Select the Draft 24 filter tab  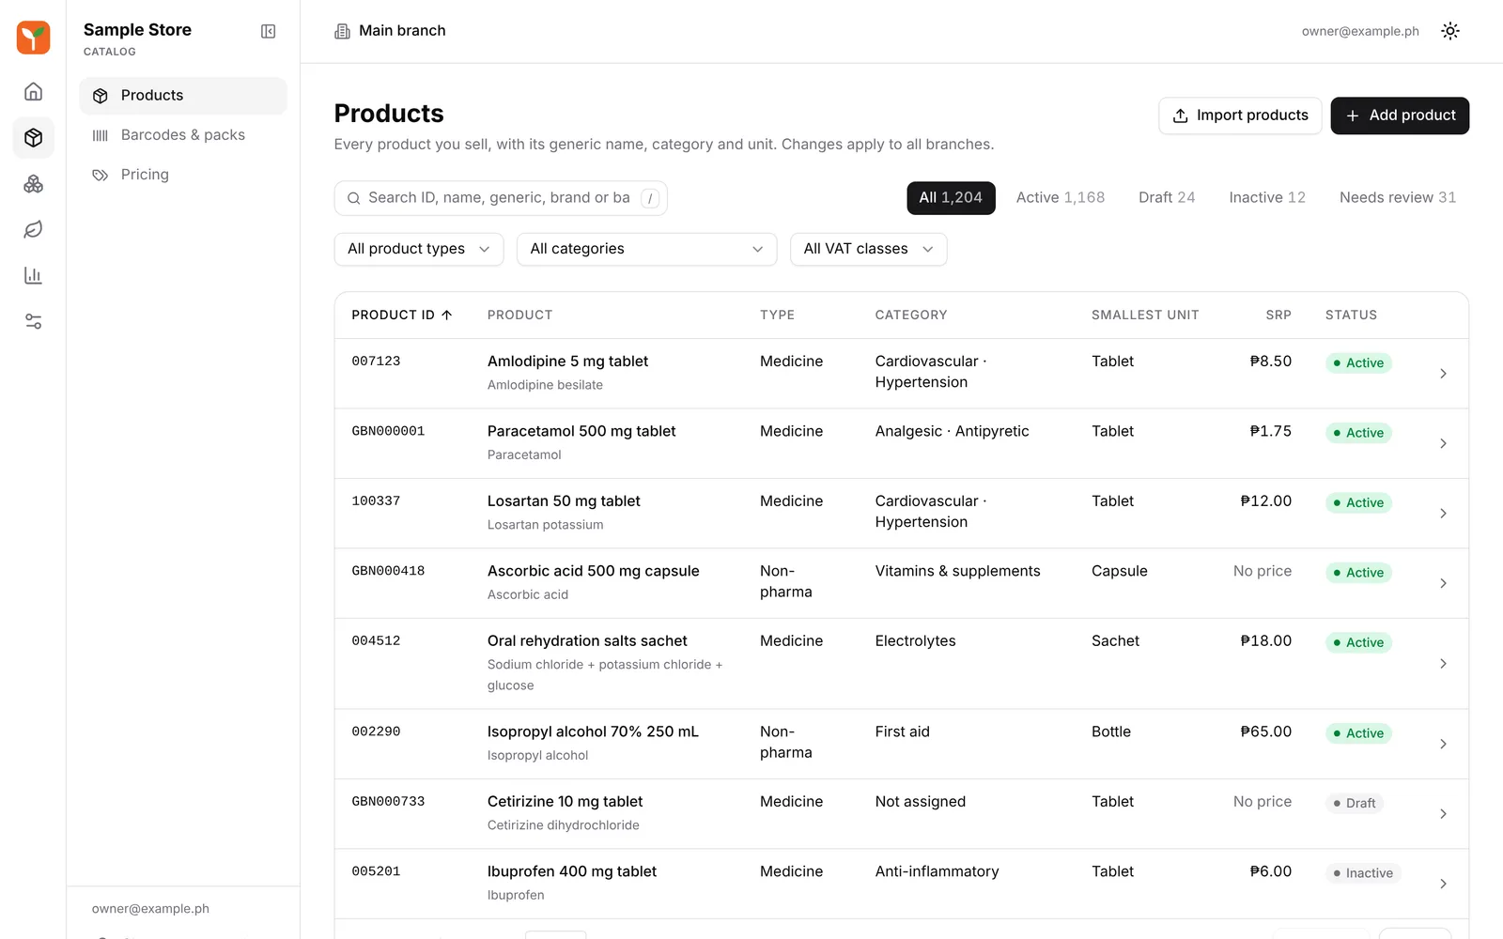1167,197
